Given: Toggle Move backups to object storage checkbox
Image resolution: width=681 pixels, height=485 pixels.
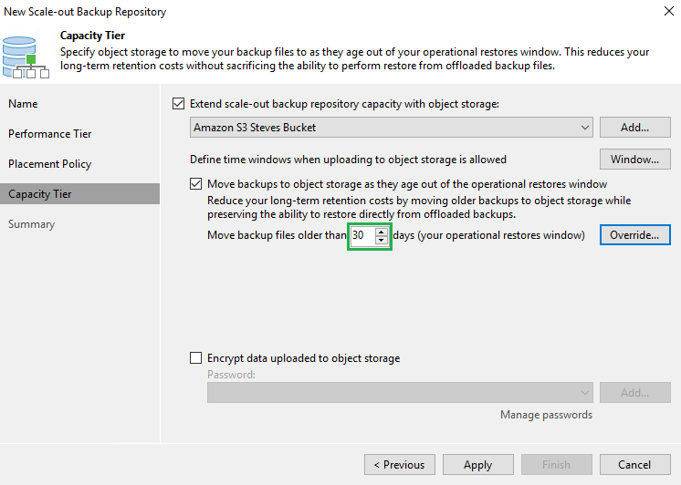Looking at the screenshot, I should (196, 183).
